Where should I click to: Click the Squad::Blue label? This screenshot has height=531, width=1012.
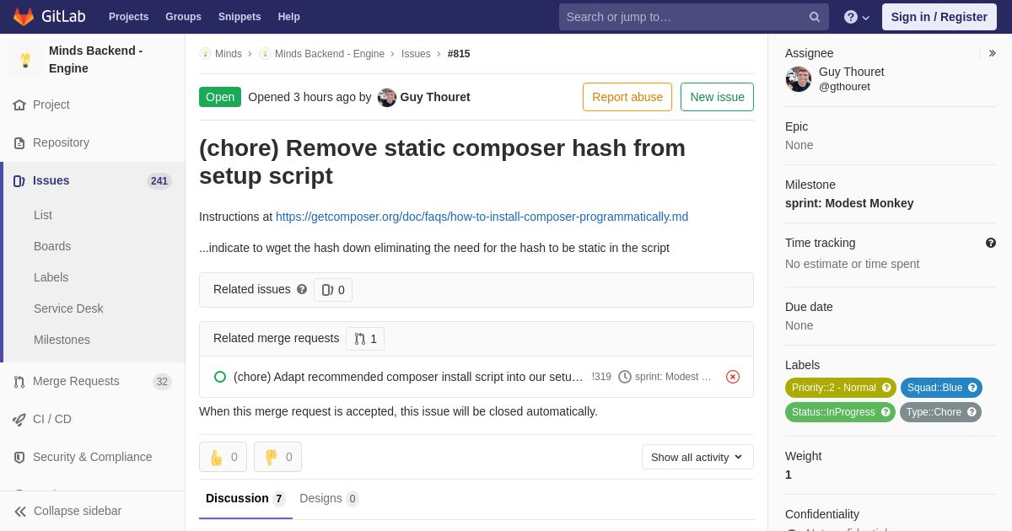pyautogui.click(x=941, y=388)
